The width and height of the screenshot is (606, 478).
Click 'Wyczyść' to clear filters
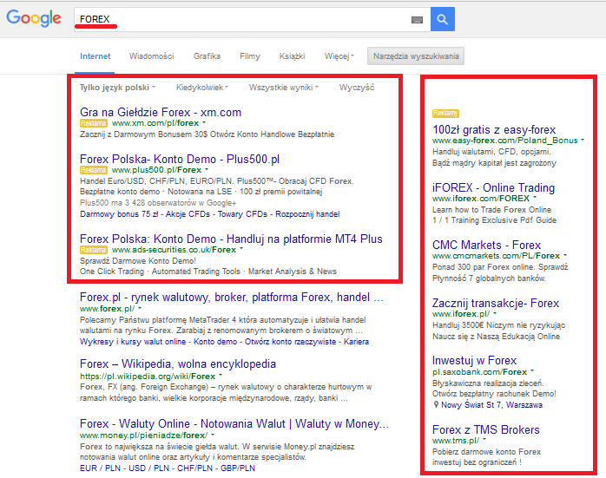click(x=357, y=88)
